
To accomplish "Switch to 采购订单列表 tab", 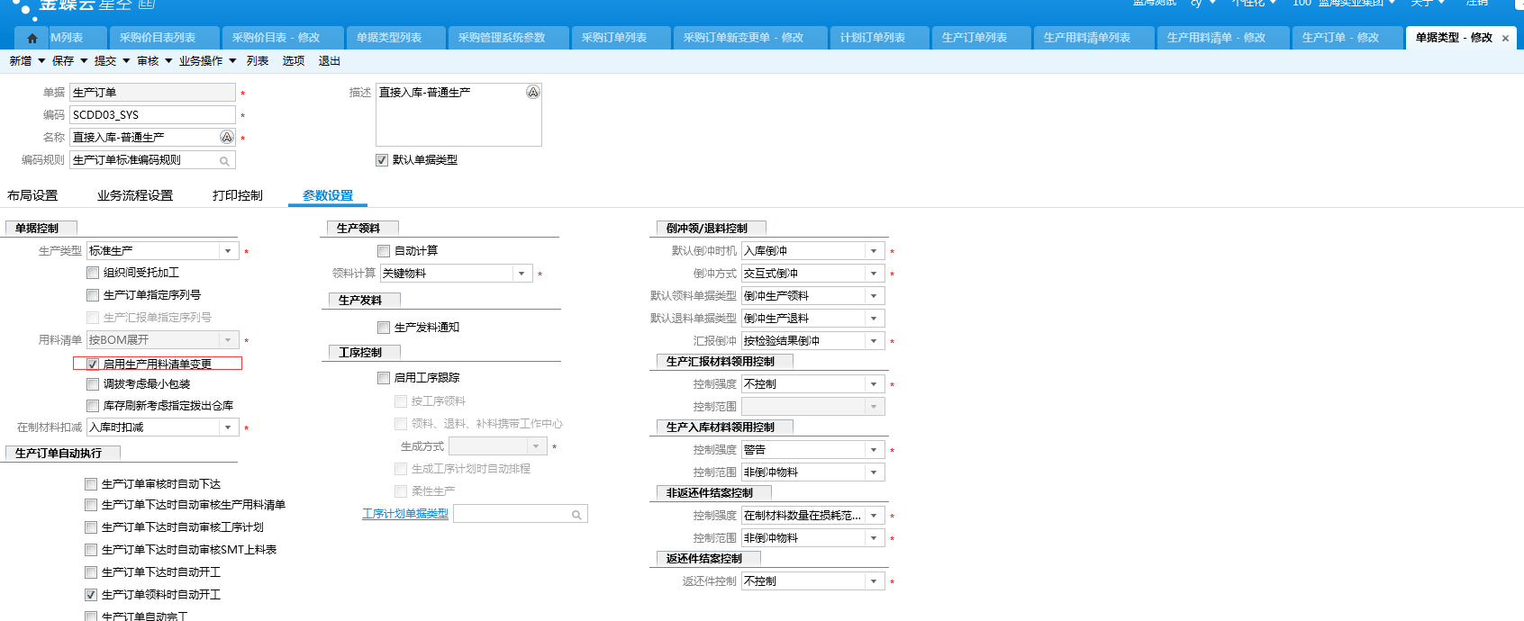I will click(x=621, y=38).
